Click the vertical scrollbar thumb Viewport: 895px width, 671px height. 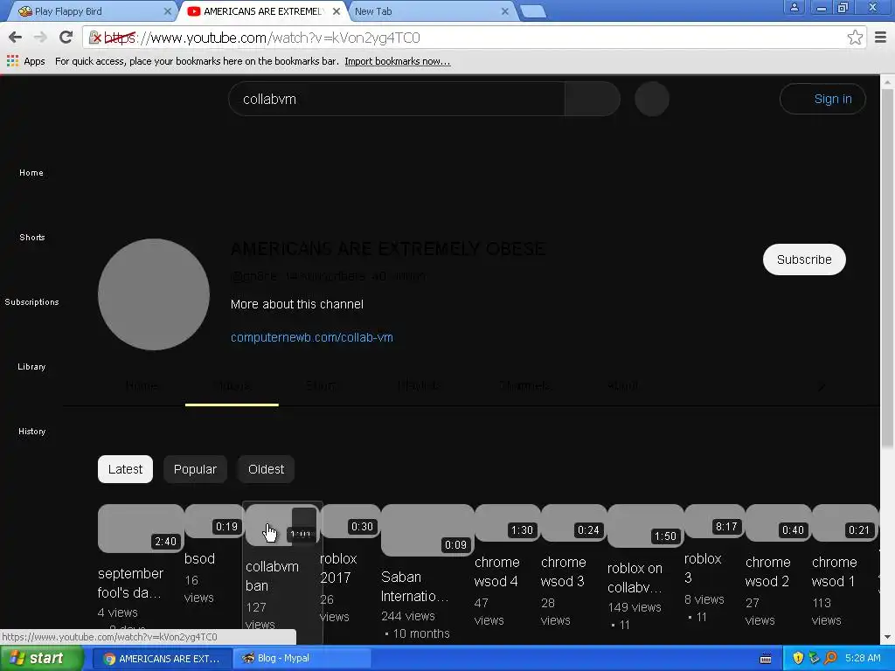887,268
